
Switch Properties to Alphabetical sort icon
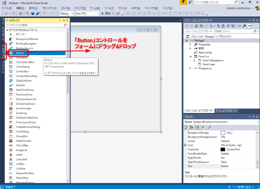point(192,127)
